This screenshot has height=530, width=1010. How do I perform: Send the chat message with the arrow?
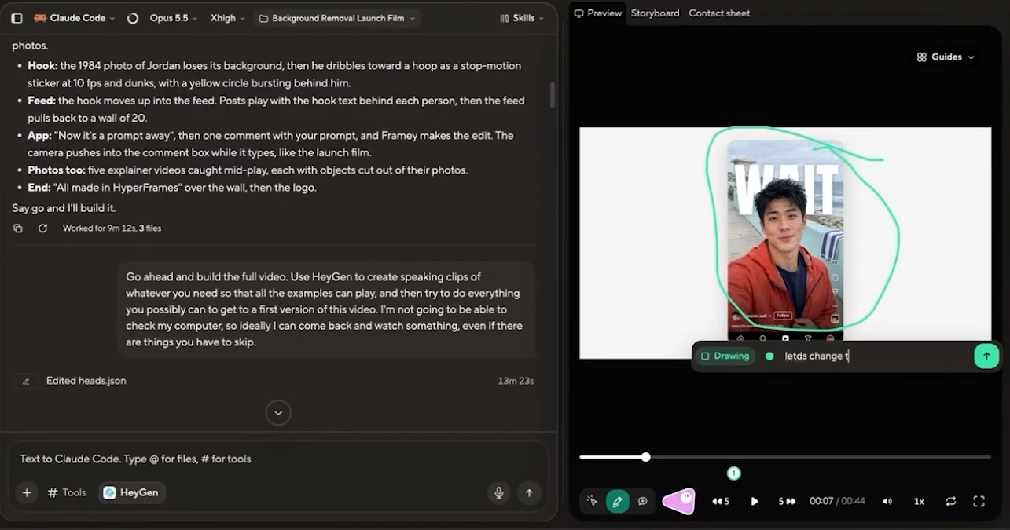pos(529,493)
